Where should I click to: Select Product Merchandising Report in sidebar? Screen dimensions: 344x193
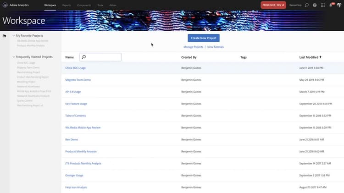point(33,77)
